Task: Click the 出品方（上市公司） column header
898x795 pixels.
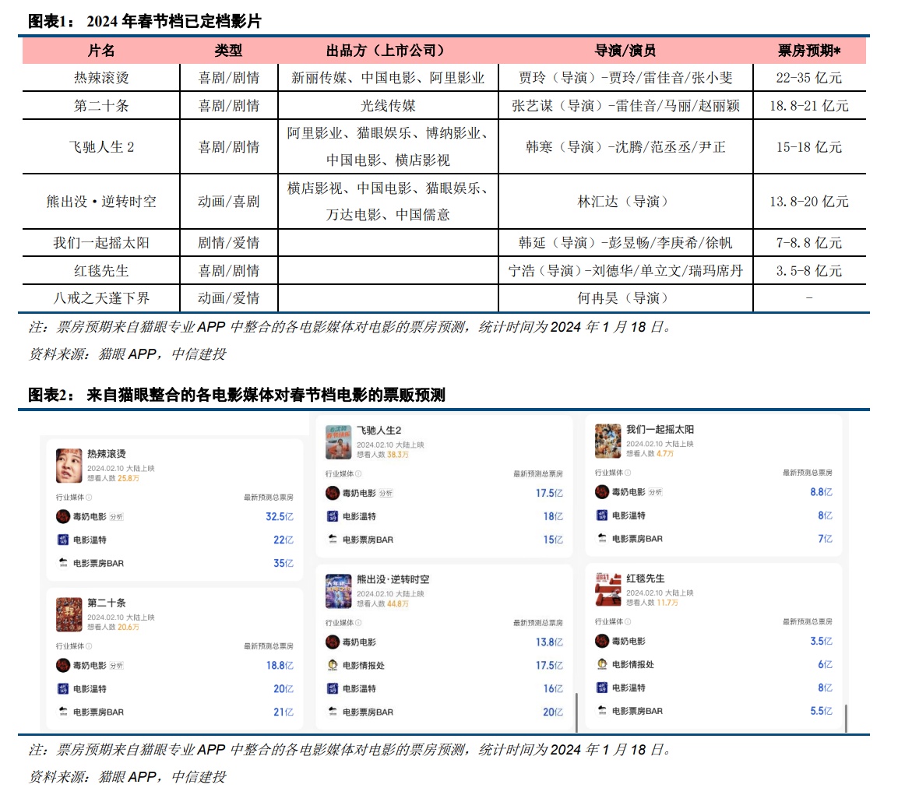Action: (x=388, y=51)
